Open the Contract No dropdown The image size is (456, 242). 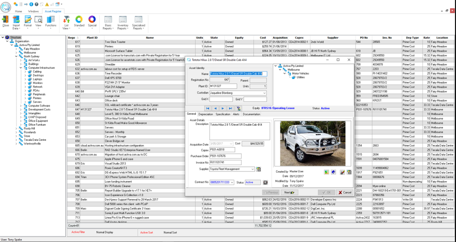(x=232, y=182)
